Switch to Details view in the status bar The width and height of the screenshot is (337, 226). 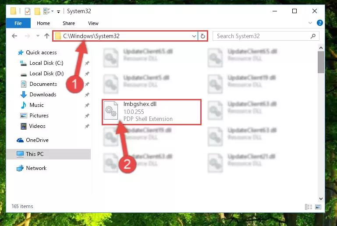(x=309, y=207)
